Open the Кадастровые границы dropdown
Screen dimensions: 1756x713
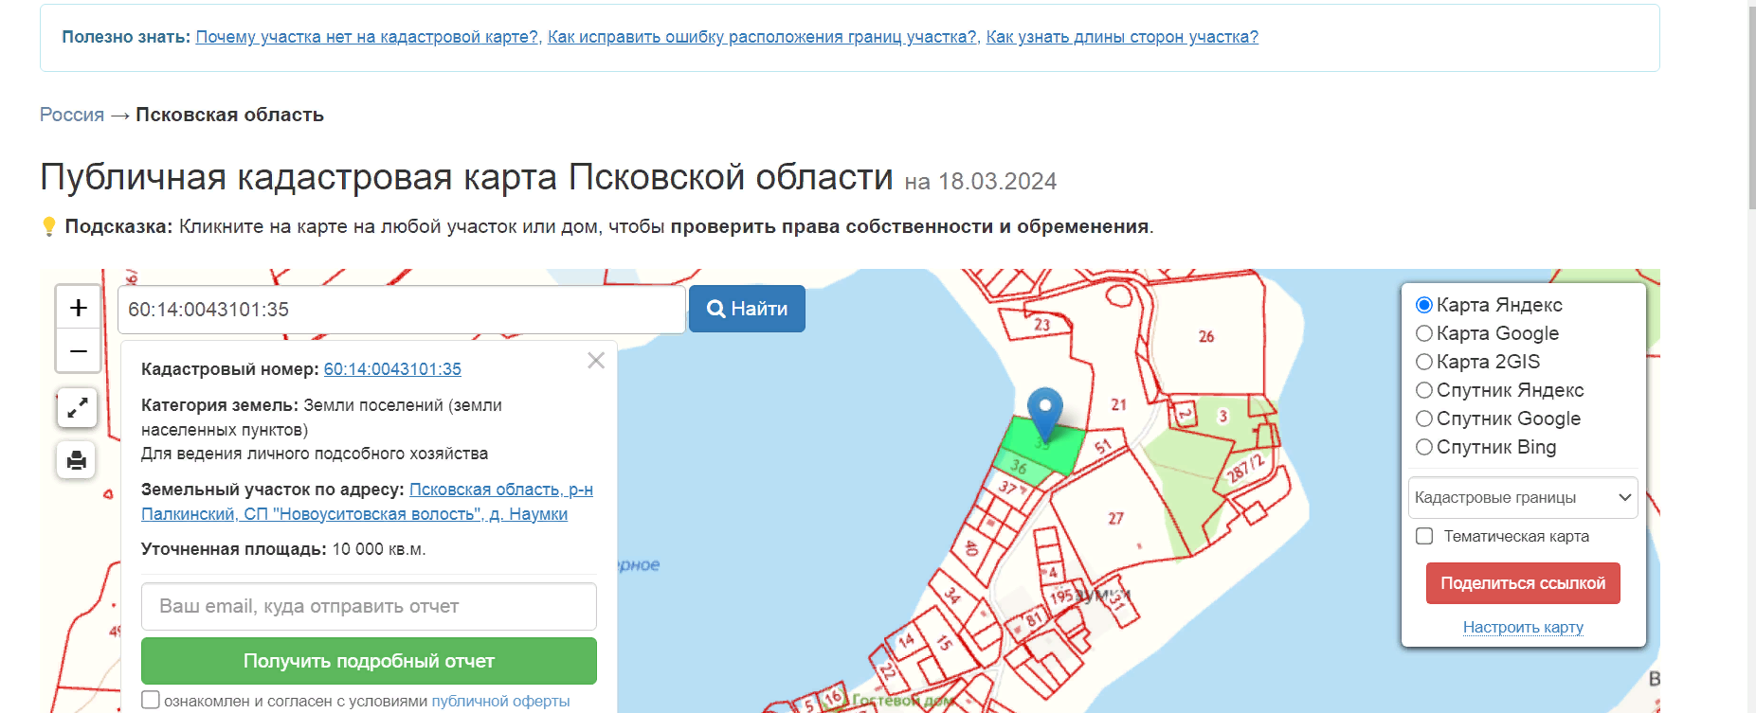coord(1523,498)
